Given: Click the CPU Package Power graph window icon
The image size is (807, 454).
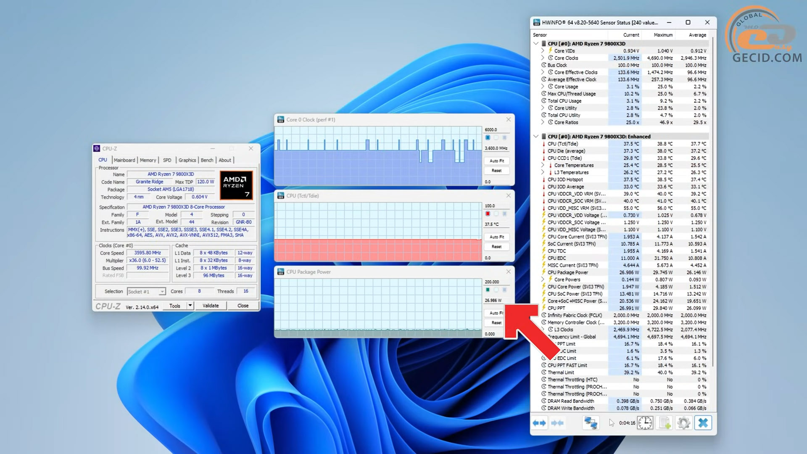Looking at the screenshot, I should (280, 272).
